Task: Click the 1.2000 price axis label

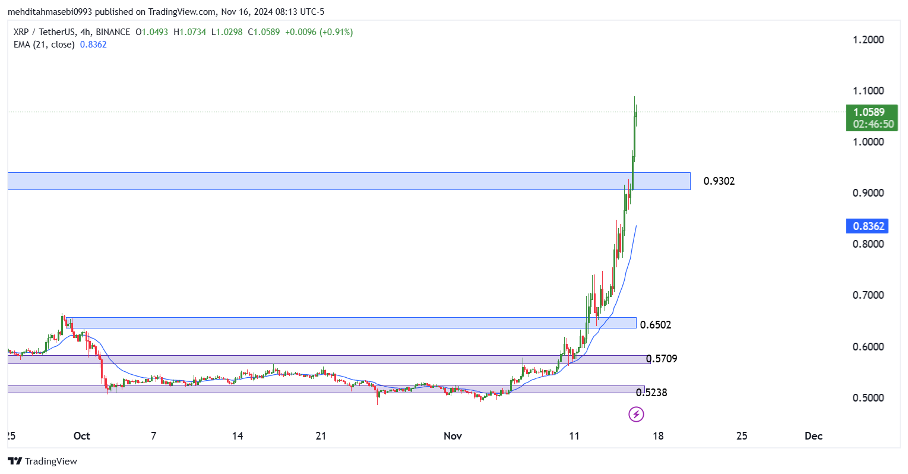Action: point(868,40)
